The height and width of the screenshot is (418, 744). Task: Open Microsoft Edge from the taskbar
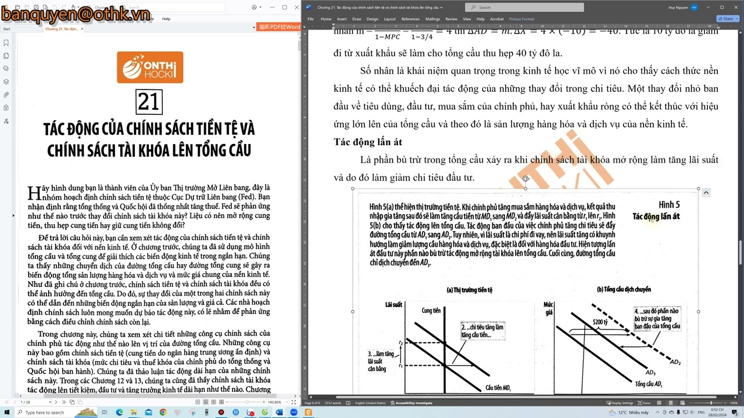(x=119, y=412)
